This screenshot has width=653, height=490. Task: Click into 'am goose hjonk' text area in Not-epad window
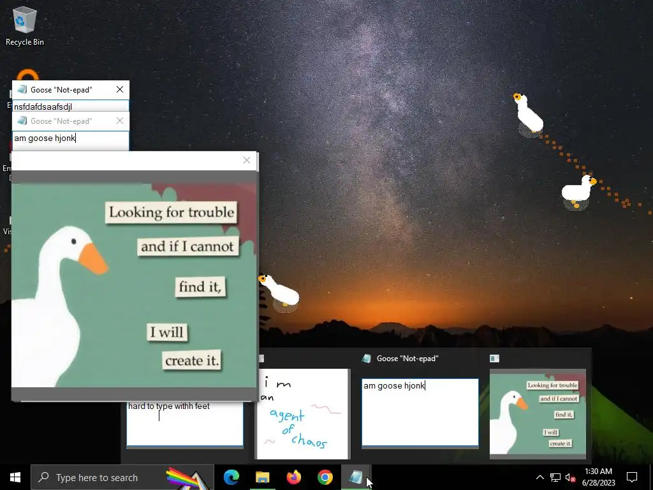[x=70, y=141]
